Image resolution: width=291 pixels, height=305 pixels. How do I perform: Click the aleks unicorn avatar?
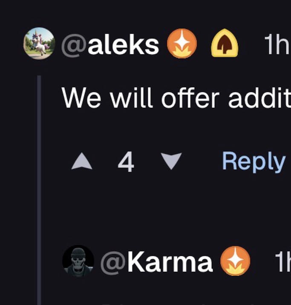pyautogui.click(x=39, y=44)
